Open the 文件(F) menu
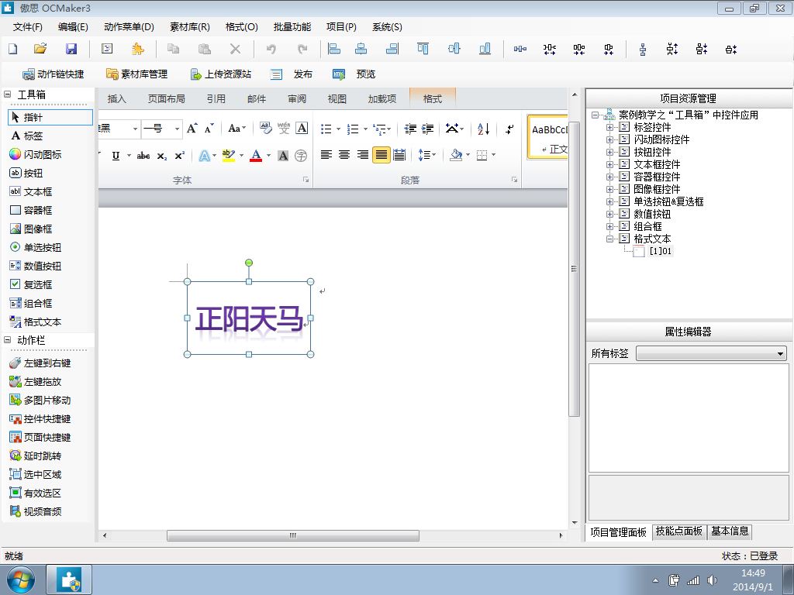The width and height of the screenshot is (794, 595). (x=28, y=27)
